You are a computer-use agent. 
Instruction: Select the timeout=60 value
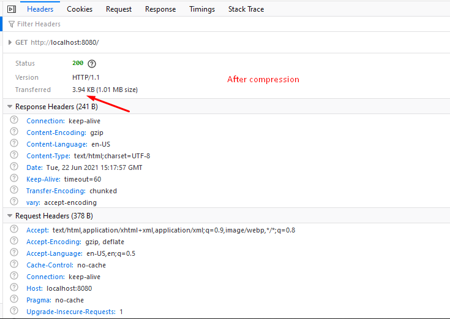[83, 179]
